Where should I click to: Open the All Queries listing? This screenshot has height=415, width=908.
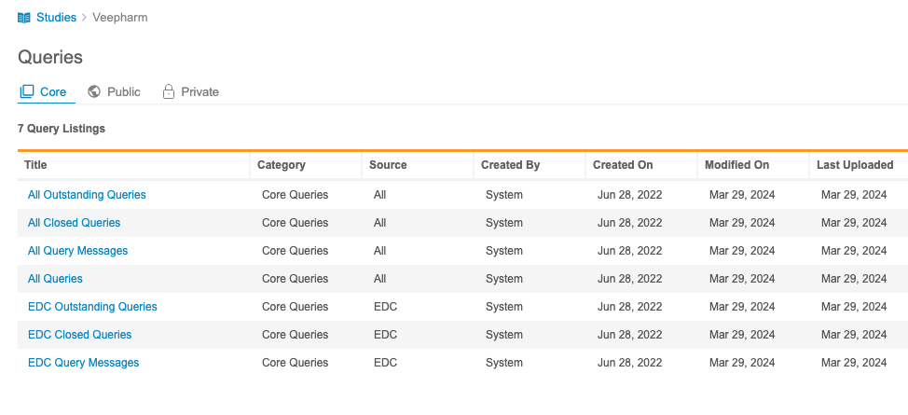pyautogui.click(x=55, y=279)
